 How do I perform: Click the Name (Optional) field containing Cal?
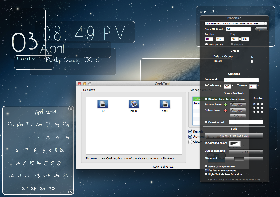238,29
